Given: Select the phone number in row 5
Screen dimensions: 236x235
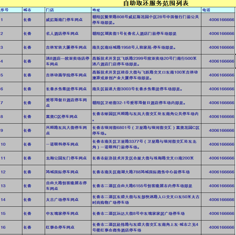Looking at the screenshot, I should (x=221, y=75).
